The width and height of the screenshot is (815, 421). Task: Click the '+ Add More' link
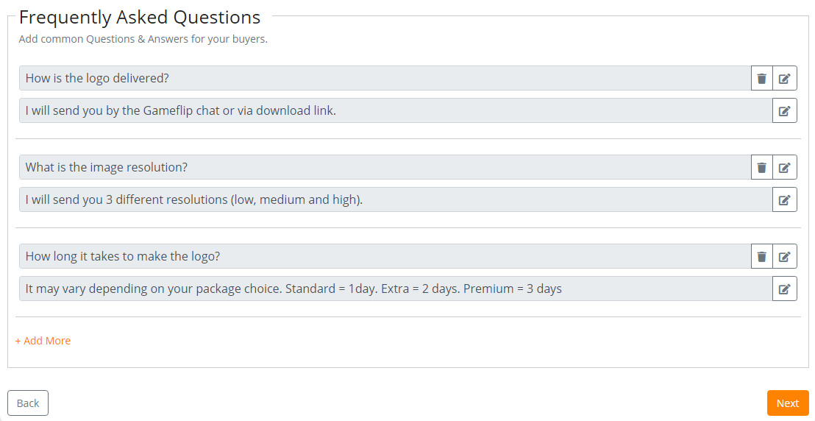coord(43,341)
